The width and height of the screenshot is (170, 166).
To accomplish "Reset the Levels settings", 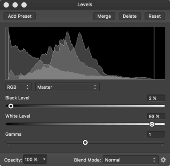I will click(155, 16).
